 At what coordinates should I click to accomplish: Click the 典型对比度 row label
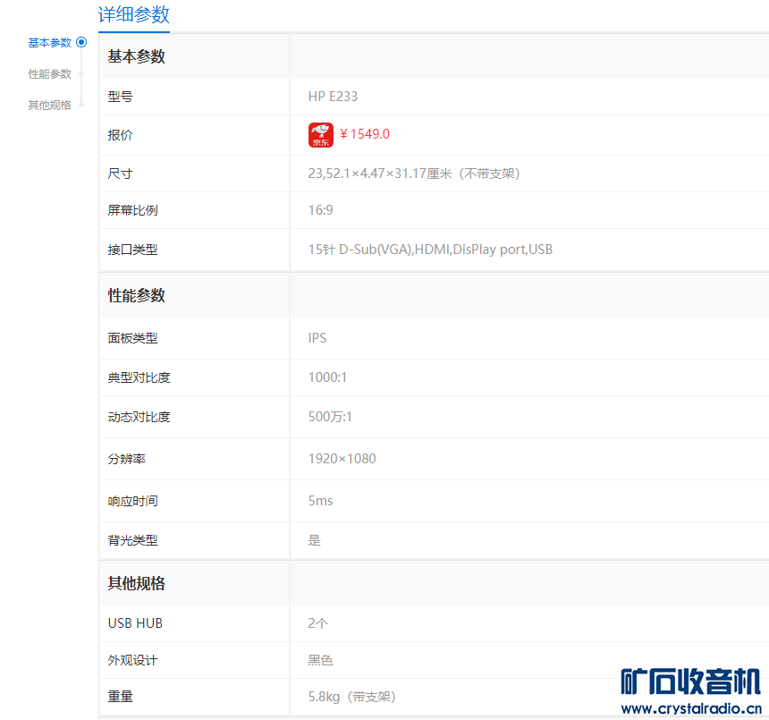(139, 377)
